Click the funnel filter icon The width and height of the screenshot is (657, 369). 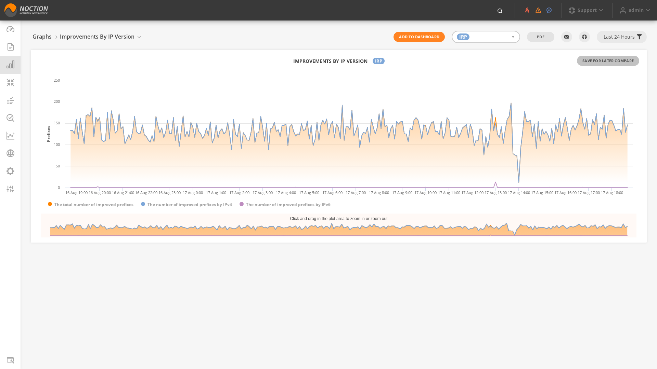639,37
